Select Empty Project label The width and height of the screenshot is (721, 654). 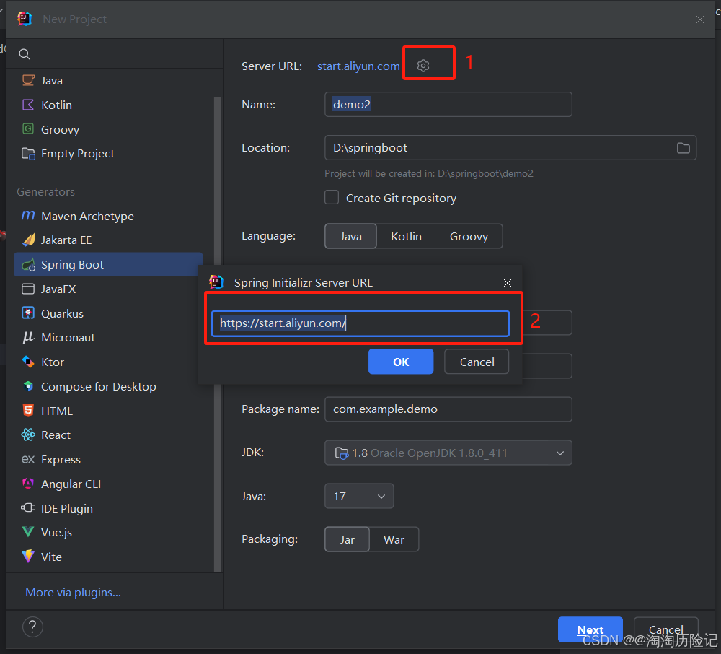(x=78, y=153)
